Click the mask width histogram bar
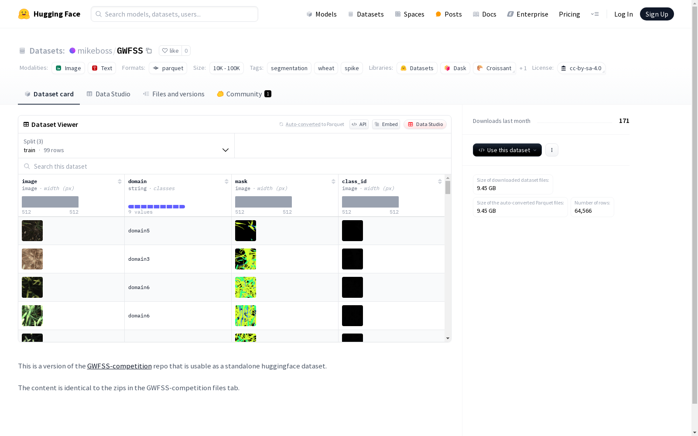The width and height of the screenshot is (698, 436). (263, 202)
